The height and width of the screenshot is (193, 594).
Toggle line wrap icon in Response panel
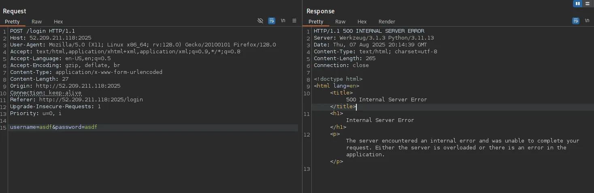point(575,21)
